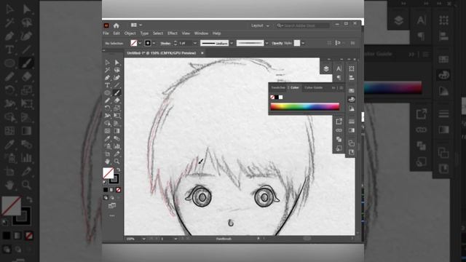Open the Color panel options menu
The height and width of the screenshot is (262, 466).
(341, 88)
